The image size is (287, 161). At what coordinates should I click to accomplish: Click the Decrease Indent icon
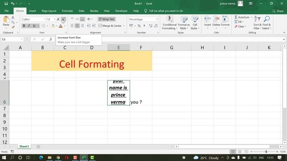point(88,26)
